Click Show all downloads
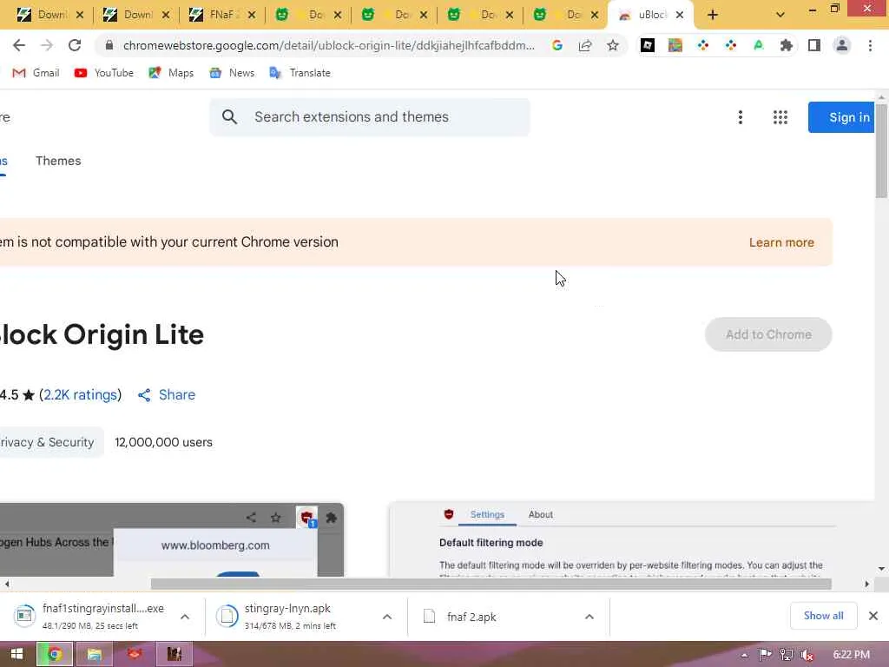Image resolution: width=889 pixels, height=667 pixels. tap(823, 616)
